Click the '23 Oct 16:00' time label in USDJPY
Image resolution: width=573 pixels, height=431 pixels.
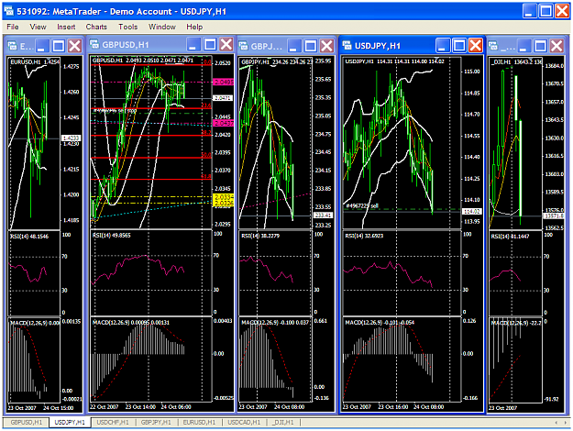click(392, 406)
